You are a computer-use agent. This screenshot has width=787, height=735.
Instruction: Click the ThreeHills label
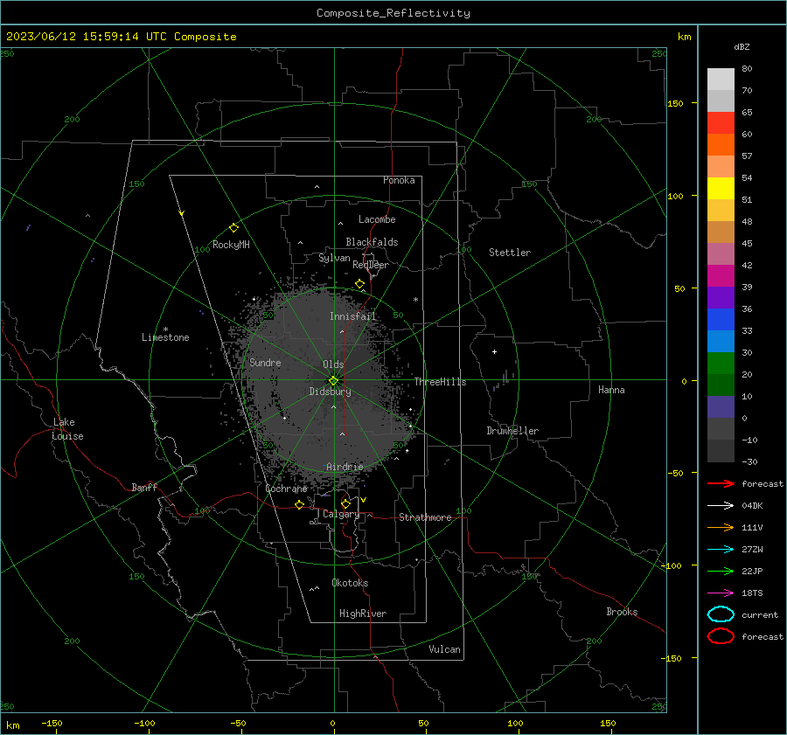[440, 382]
